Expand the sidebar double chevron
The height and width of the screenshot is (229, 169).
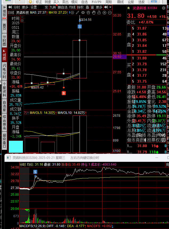pyautogui.click(x=4, y=7)
